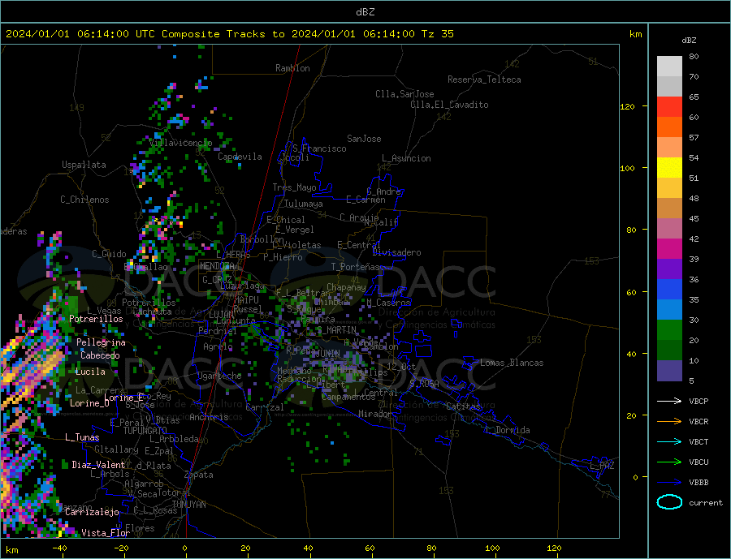Click the L_Tunas place label
Image resolution: width=731 pixels, height=559 pixels.
pyautogui.click(x=82, y=437)
